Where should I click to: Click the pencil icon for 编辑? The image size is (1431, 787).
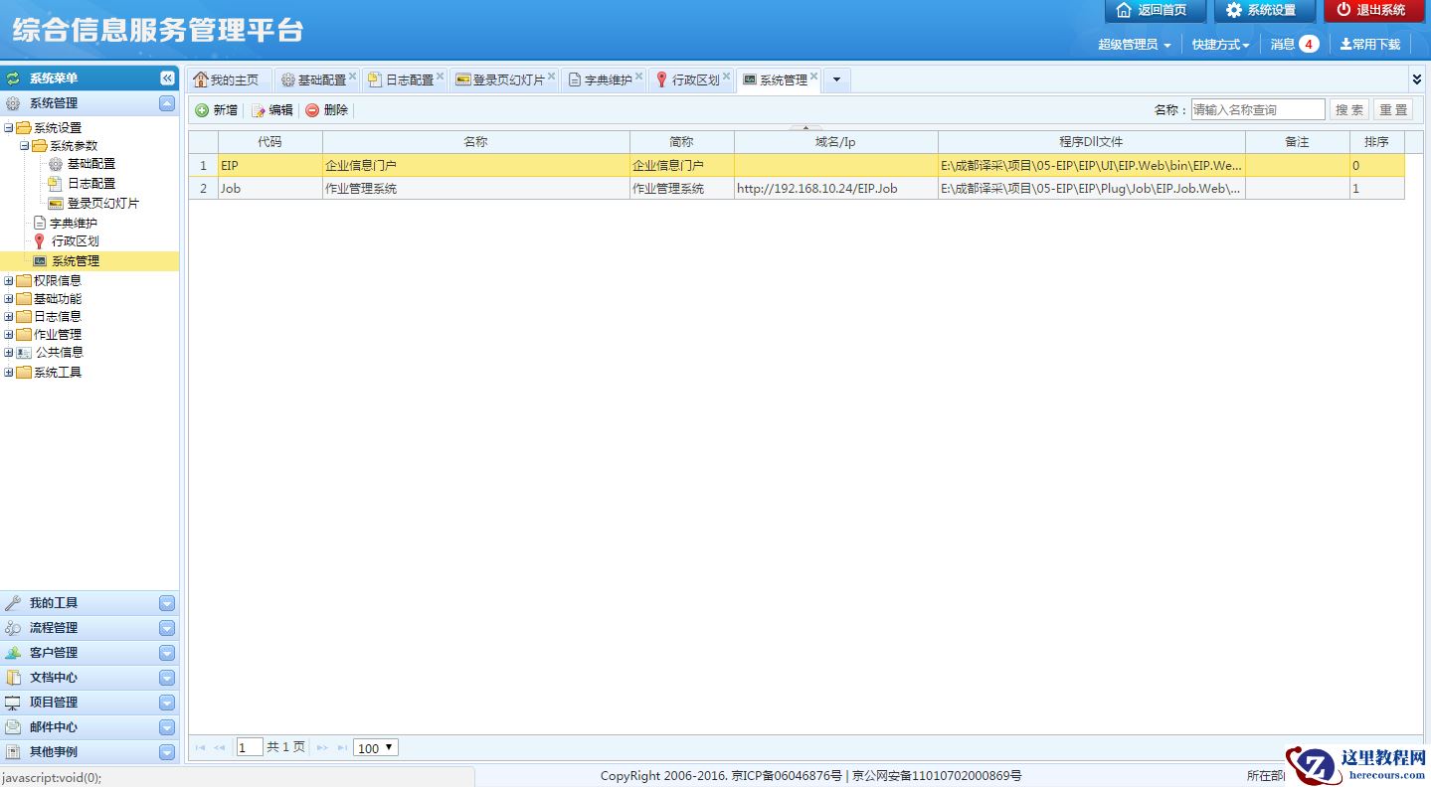258,110
